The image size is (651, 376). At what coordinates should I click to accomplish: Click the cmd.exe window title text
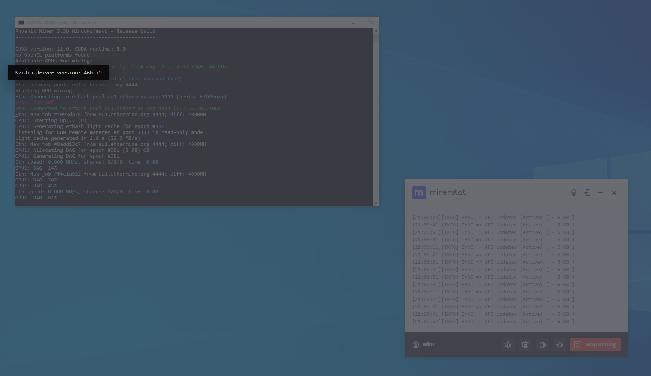point(61,22)
